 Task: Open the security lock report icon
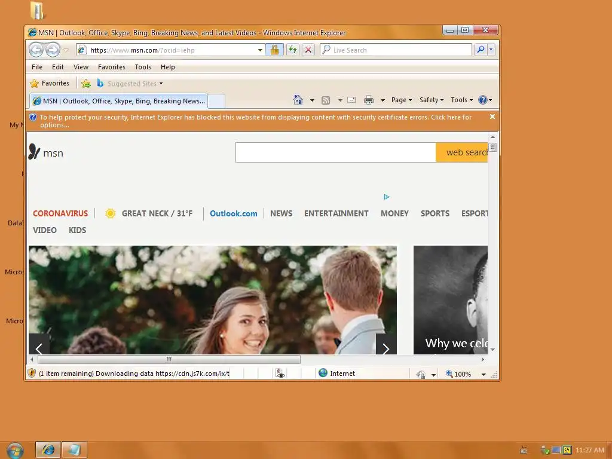(x=274, y=50)
